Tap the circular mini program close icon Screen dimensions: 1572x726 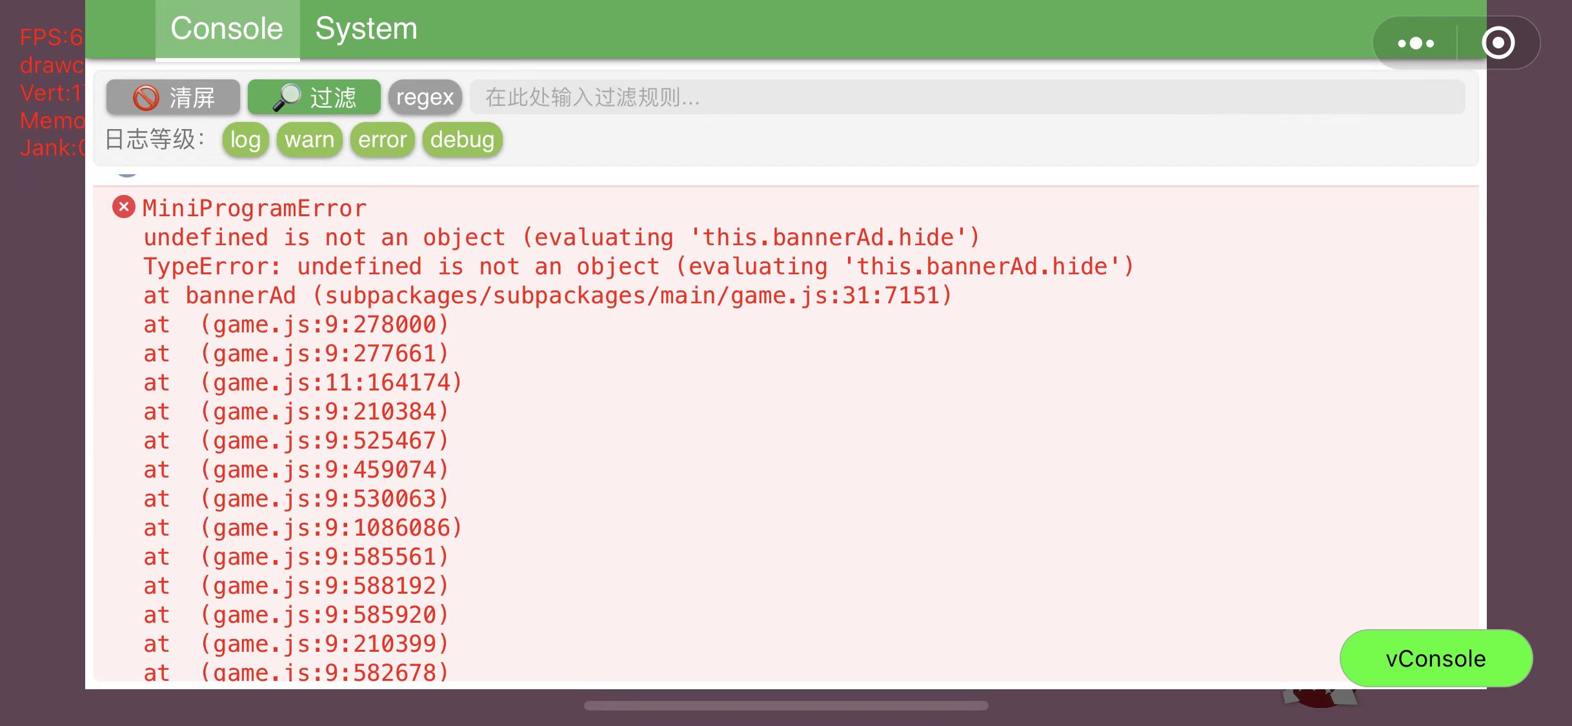[x=1498, y=43]
